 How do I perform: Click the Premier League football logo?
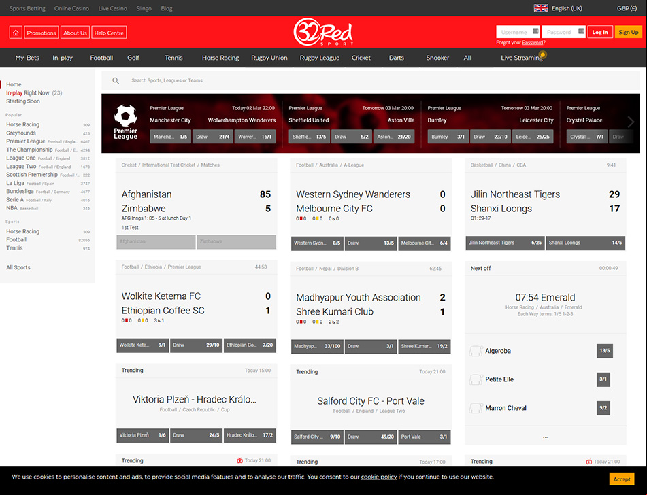(x=125, y=116)
